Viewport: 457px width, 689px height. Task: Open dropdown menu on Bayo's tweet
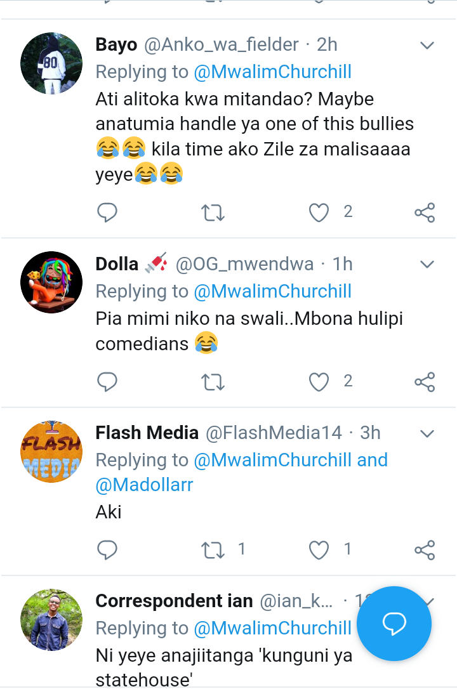coord(427,46)
